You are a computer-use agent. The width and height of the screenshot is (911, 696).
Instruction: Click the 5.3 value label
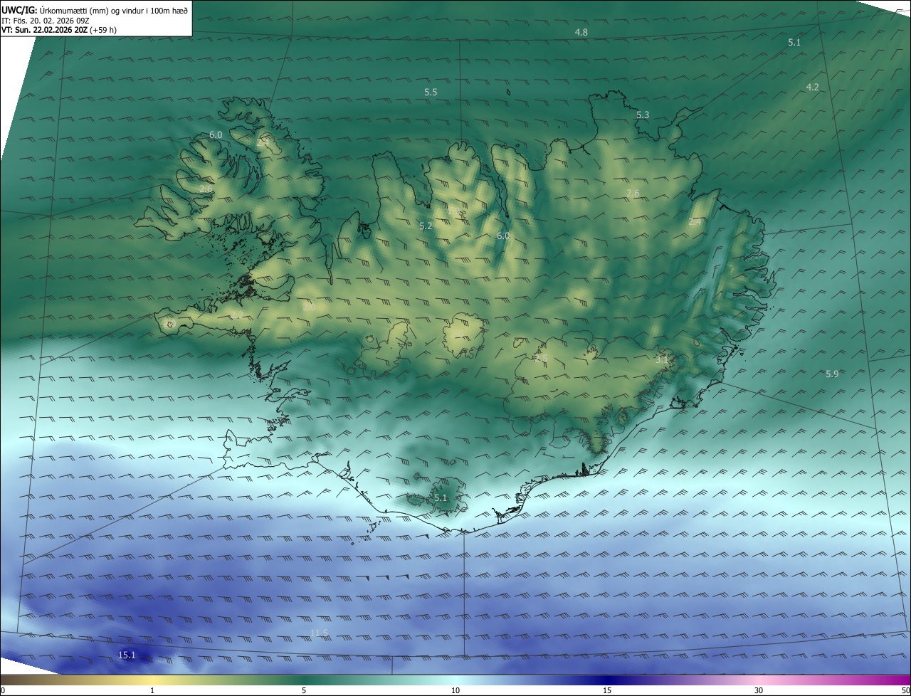pyautogui.click(x=643, y=115)
